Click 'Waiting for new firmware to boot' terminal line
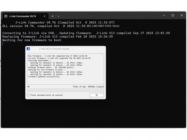Viewport: 187px width, 140px height. pos(32,40)
